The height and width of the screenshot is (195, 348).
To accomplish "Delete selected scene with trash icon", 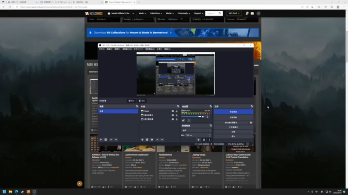I will point(106,140).
